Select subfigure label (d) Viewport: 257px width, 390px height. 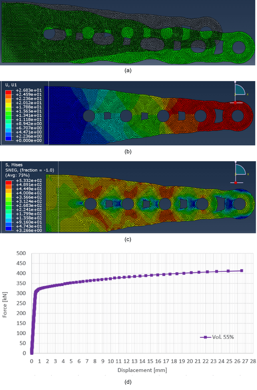pyautogui.click(x=128, y=382)
